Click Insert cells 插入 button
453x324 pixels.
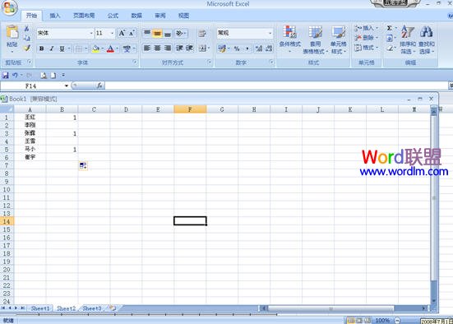click(366, 28)
